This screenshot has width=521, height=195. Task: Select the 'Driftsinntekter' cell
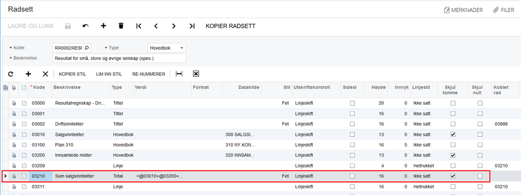(69, 124)
